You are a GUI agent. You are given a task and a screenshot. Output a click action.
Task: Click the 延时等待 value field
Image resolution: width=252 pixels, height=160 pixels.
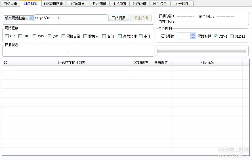click(184, 36)
